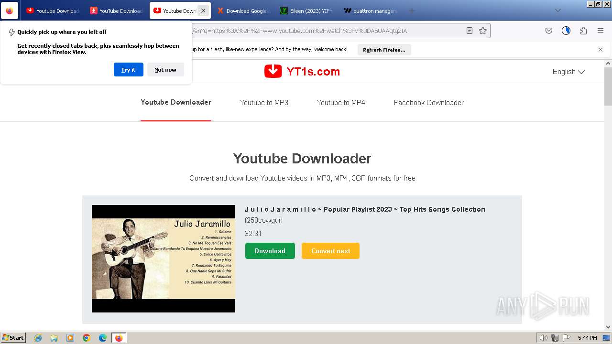Screen dimensions: 612x344
Task: Dismiss the Refresh Firefox notification bar
Action: [x=601, y=50]
